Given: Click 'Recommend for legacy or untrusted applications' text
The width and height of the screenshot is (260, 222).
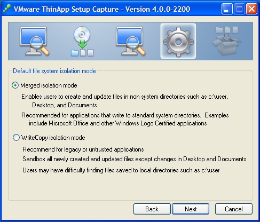Looking at the screenshot, I should pos(83,149).
